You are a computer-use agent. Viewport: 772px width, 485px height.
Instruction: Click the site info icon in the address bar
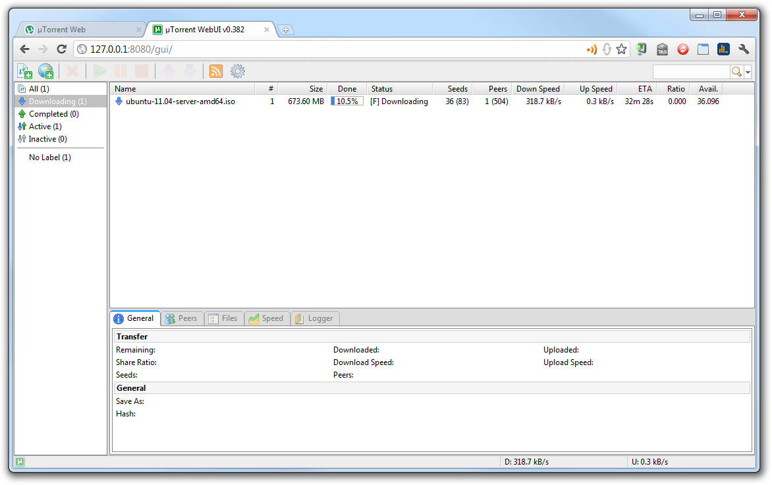click(x=82, y=49)
